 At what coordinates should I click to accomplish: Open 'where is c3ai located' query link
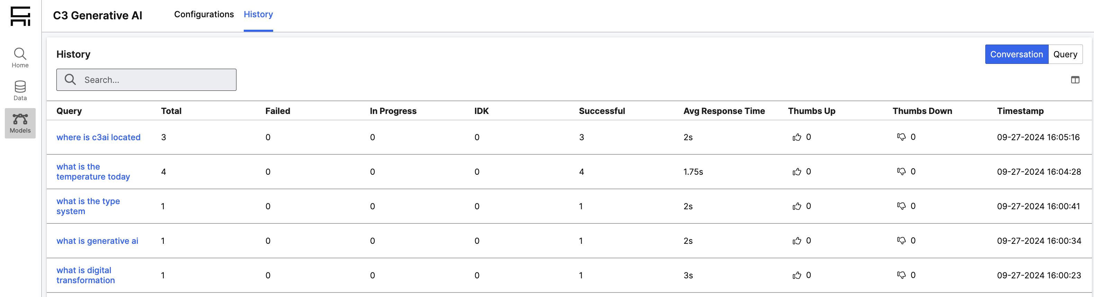tap(99, 137)
